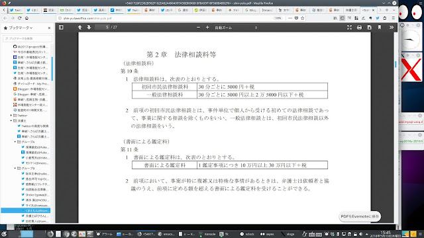
Task: Open Firefox home page
Action: [26, 18]
